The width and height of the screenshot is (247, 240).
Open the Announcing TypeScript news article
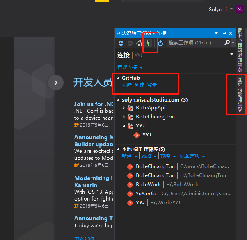coord(94,218)
